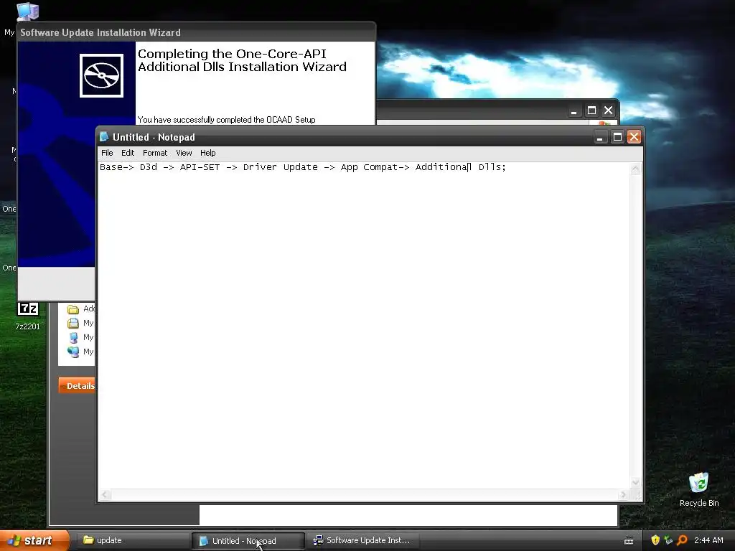The height and width of the screenshot is (551, 735).
Task: Select the 7z2201 desktop icon
Action: click(28, 316)
